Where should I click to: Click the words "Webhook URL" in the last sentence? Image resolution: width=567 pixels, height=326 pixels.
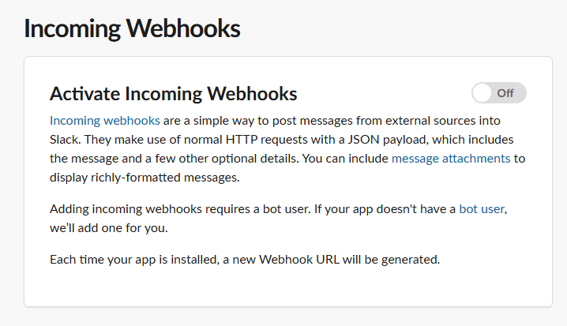(x=299, y=260)
